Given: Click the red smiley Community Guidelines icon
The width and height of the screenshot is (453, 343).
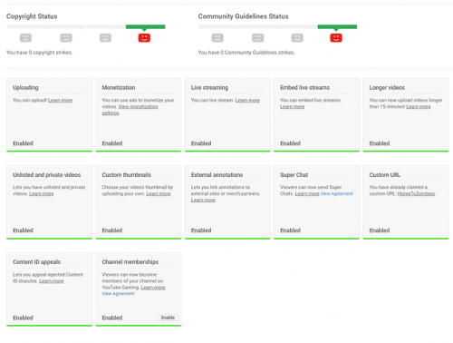Looking at the screenshot, I should [336, 38].
